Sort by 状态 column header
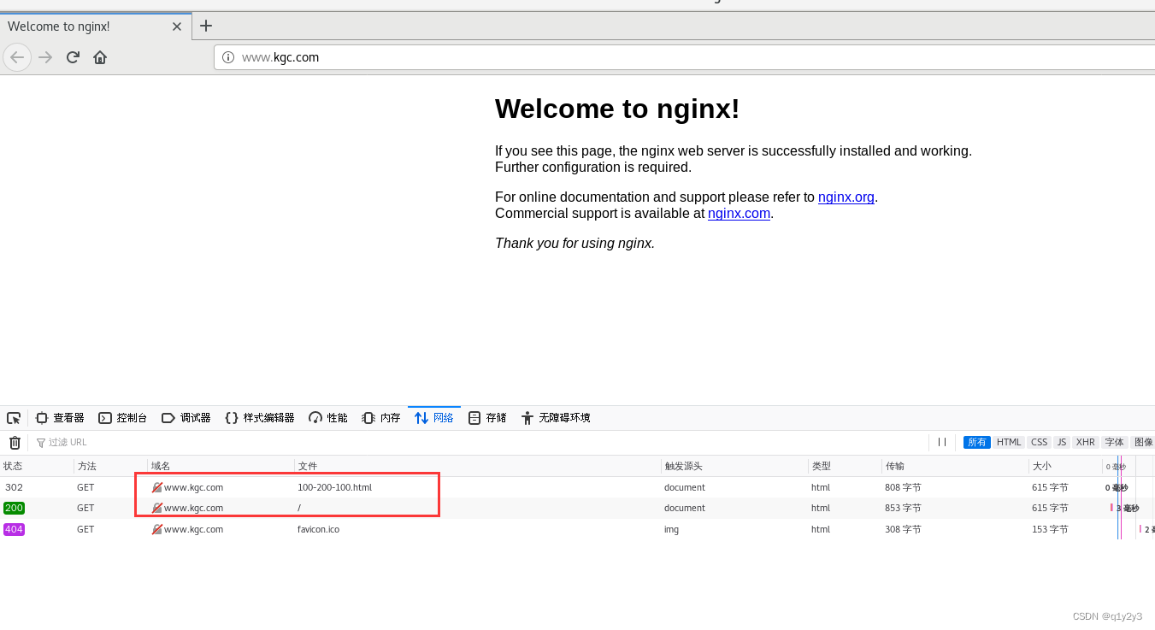 (37, 466)
